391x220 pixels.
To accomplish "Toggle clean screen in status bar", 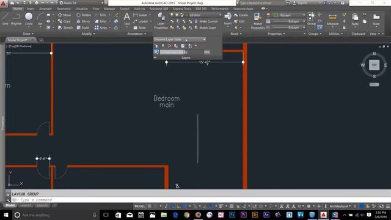I will click(381, 207).
